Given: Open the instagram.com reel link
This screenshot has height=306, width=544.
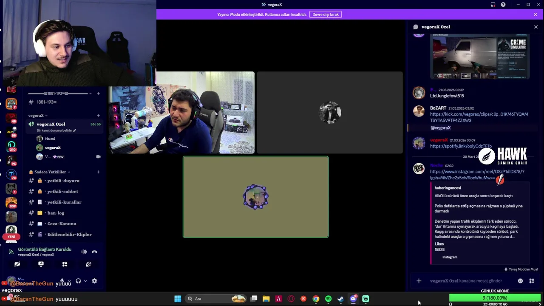Looking at the screenshot, I should pos(477,175).
